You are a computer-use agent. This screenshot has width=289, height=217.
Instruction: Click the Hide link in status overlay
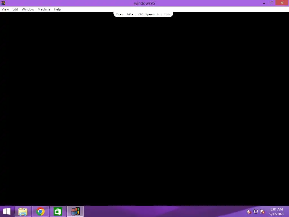coord(167,14)
